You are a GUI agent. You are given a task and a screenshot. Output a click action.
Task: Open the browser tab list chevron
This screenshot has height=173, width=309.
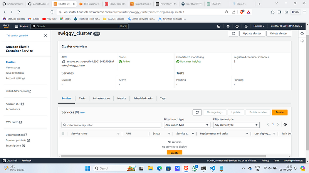pos(277,3)
